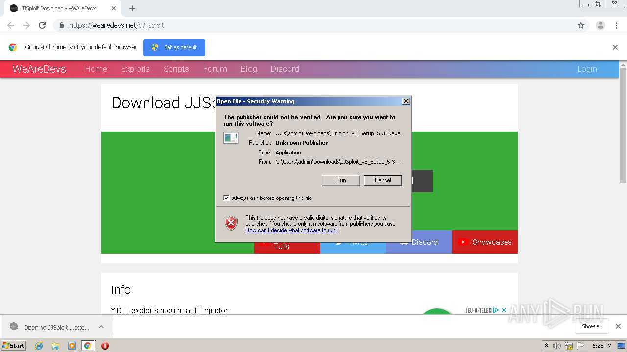Click the red security taskbar icon
The height and width of the screenshot is (352, 627).
pyautogui.click(x=105, y=346)
